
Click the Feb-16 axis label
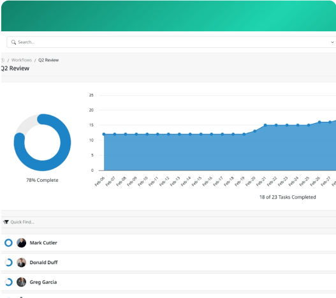207,181
